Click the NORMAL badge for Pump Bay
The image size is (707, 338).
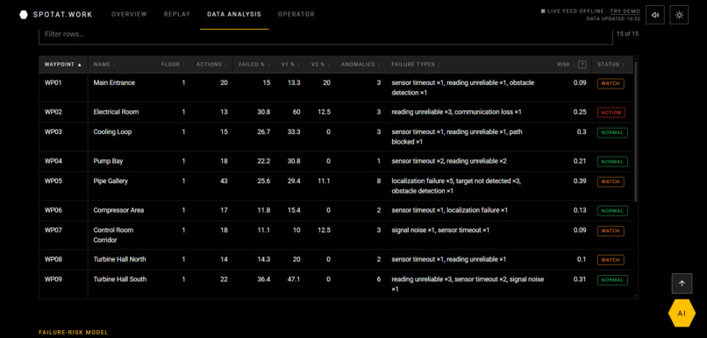(612, 162)
